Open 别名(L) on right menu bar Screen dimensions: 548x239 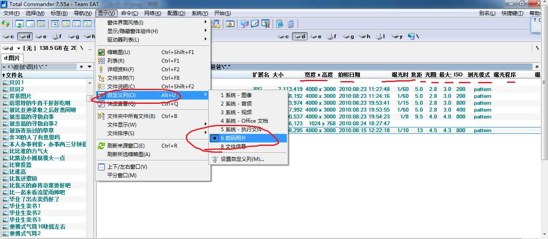click(x=487, y=13)
